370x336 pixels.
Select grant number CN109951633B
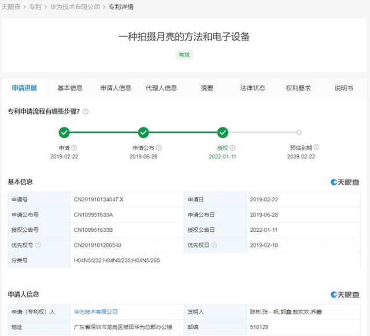93,230
